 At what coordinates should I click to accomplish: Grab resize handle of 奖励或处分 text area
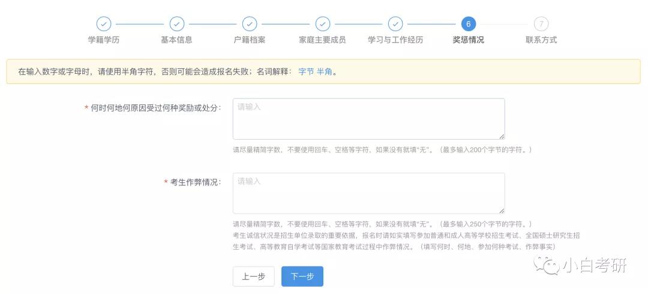502,136
